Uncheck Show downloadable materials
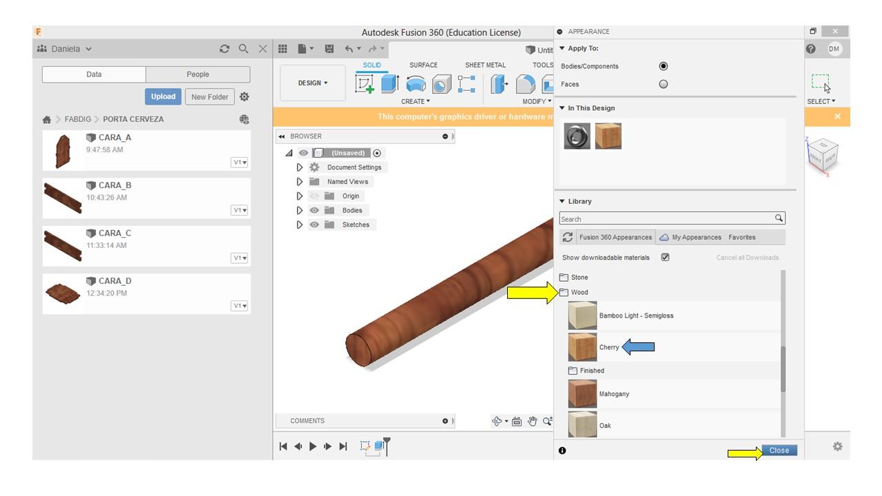882x496 pixels. 665,257
